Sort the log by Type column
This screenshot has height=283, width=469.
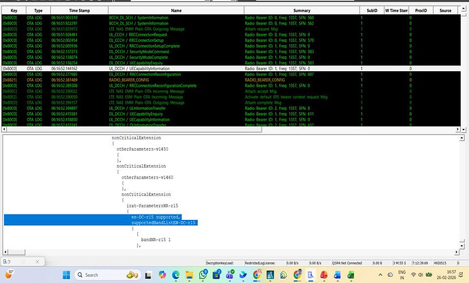[38, 10]
